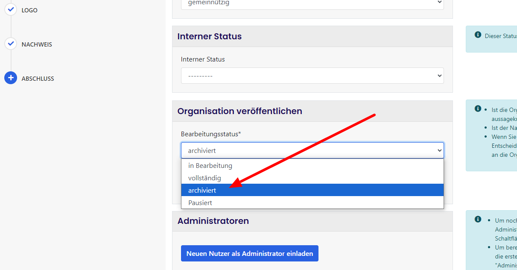Select 'Pausiert' from the status list
The image size is (517, 270).
(200, 203)
